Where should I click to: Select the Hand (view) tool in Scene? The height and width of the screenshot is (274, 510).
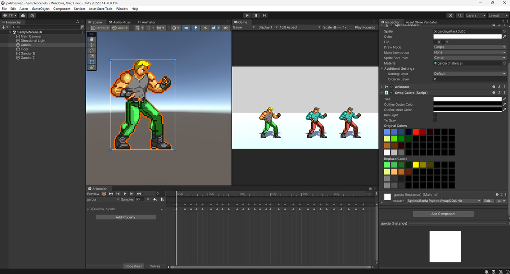(92, 39)
